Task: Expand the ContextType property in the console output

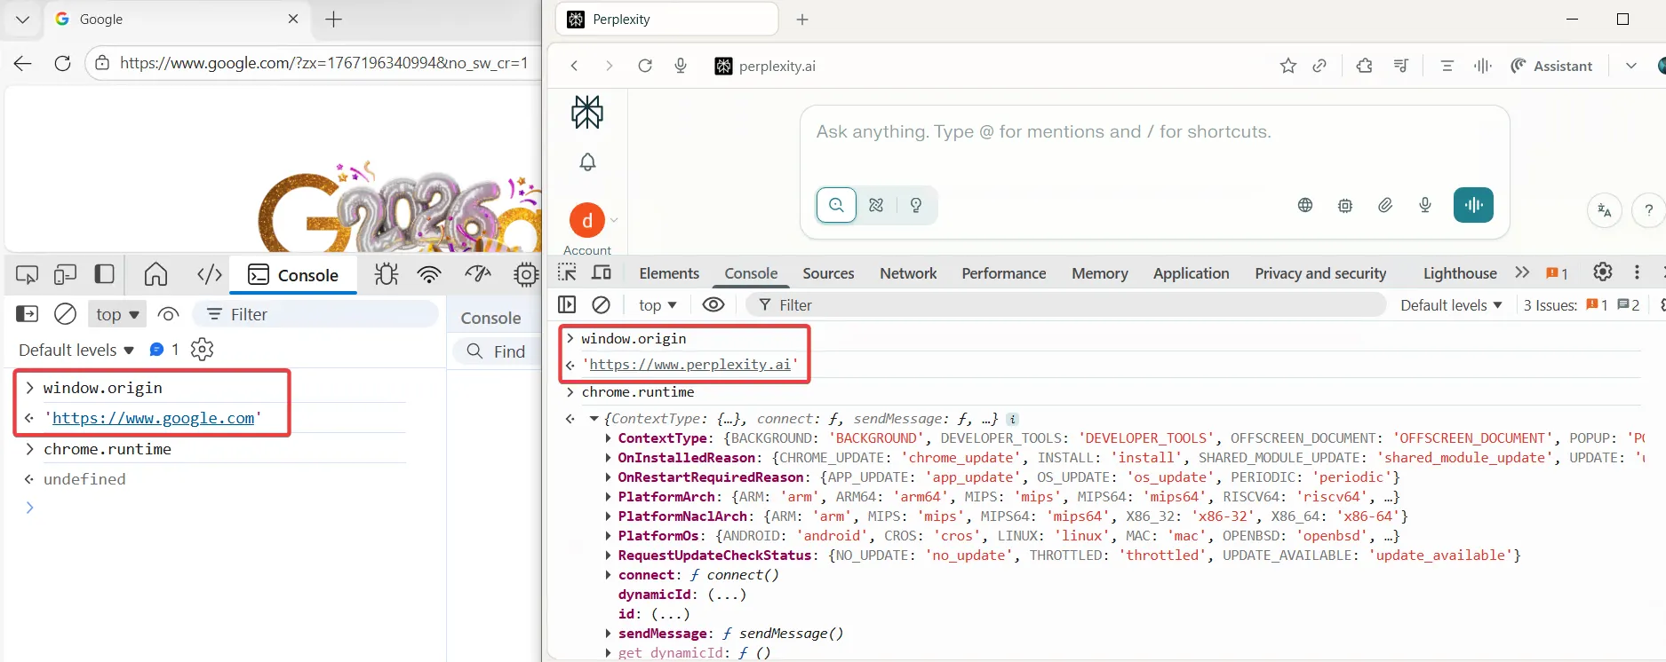Action: (609, 438)
